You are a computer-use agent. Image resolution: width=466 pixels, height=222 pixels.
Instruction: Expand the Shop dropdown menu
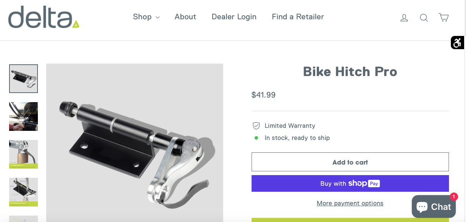pyautogui.click(x=146, y=17)
